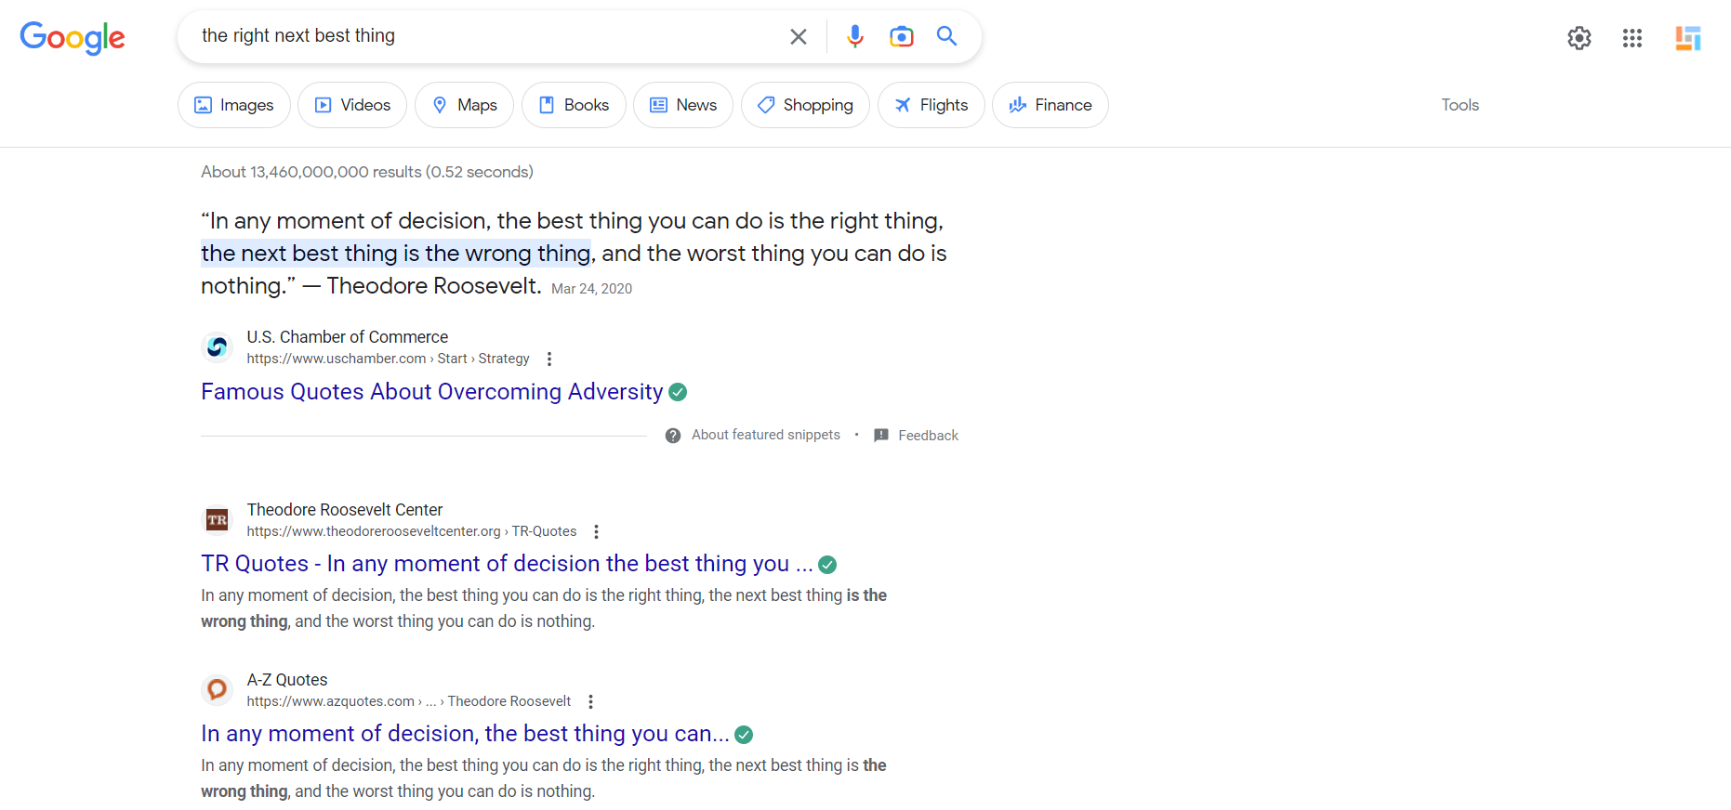Open the Google apps grid icon

1632,38
